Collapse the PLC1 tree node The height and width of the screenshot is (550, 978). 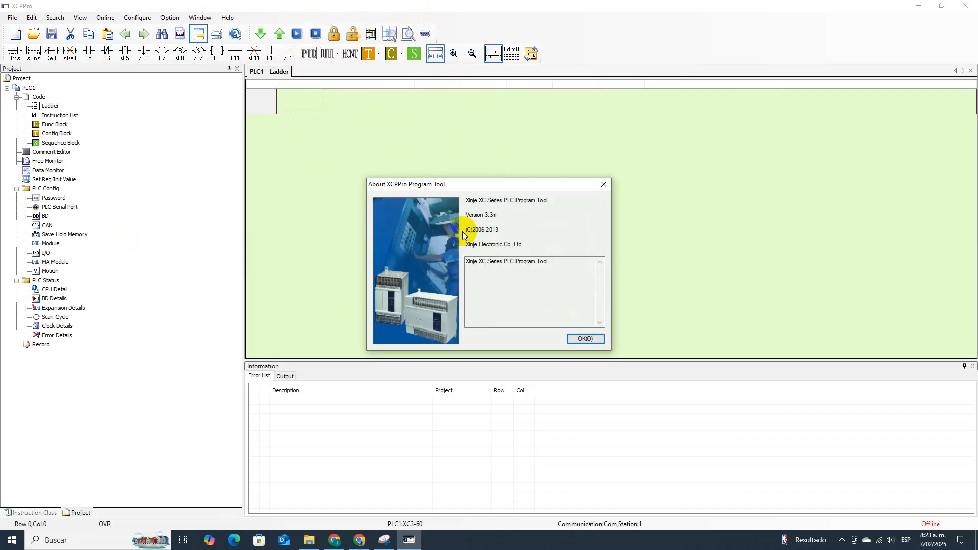click(7, 88)
